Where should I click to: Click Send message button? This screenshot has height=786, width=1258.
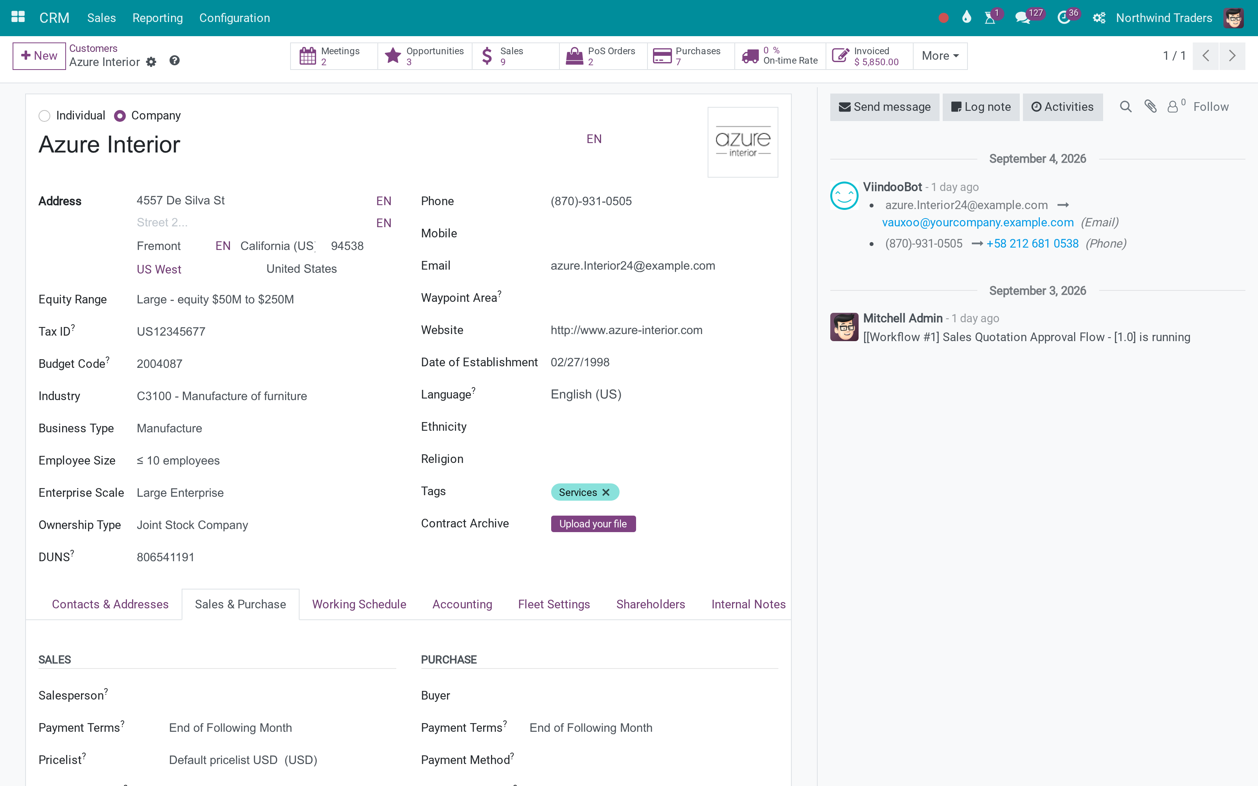tap(885, 107)
